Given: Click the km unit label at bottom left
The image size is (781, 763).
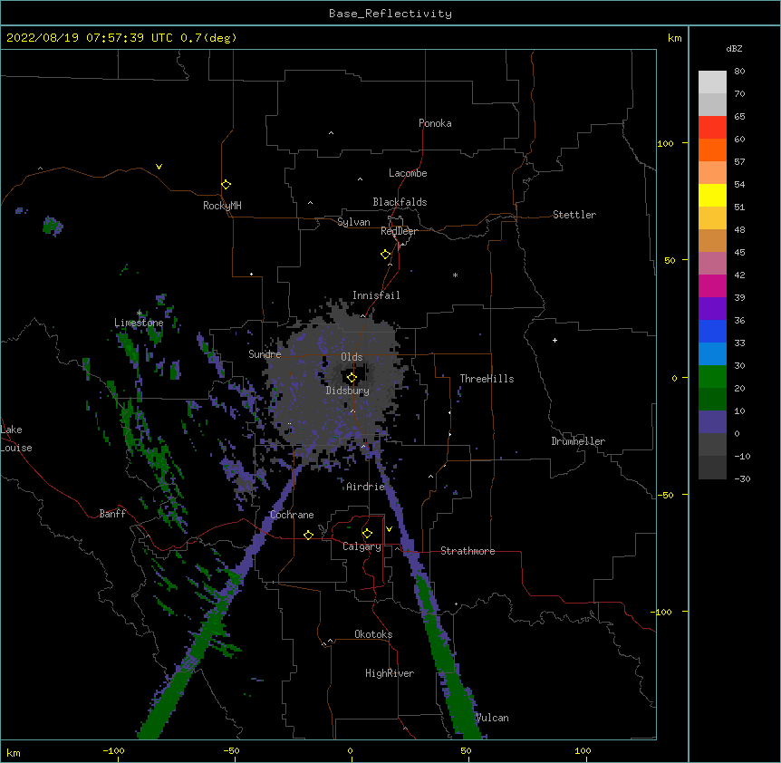Looking at the screenshot, I should click(14, 752).
